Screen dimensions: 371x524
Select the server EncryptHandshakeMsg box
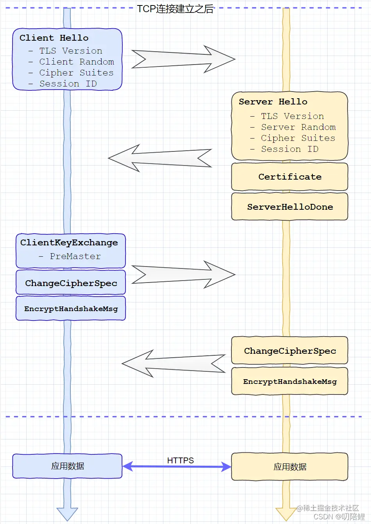290,381
